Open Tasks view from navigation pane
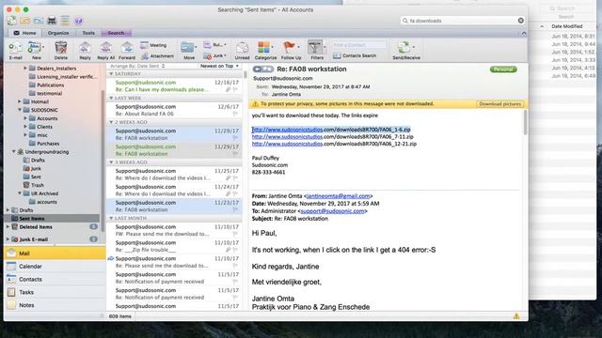This screenshot has height=338, width=602. tap(55, 292)
